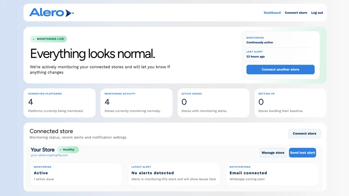Screen dimensions: 349x196
Task: Click the Active monitoring status text
Action: click(x=41, y=173)
